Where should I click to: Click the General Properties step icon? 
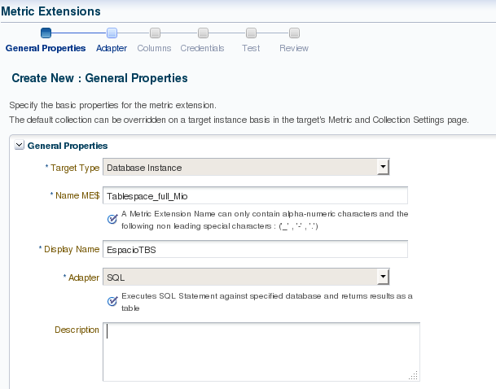point(46,33)
